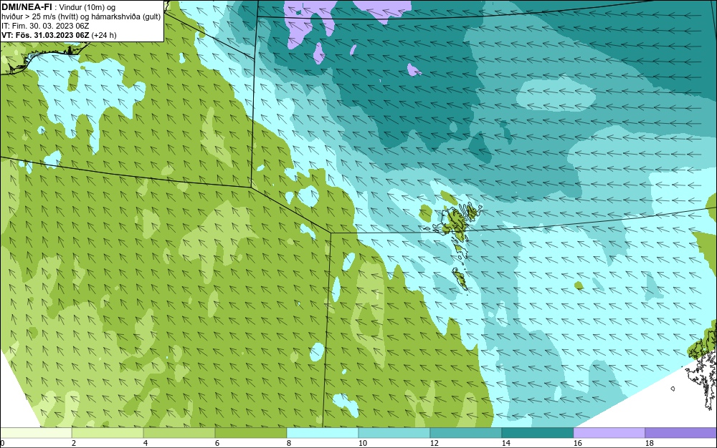This screenshot has width=717, height=448.
Task: Click the "hviður > 25 m/s (hvítt)" legend text
Action: (x=39, y=17)
